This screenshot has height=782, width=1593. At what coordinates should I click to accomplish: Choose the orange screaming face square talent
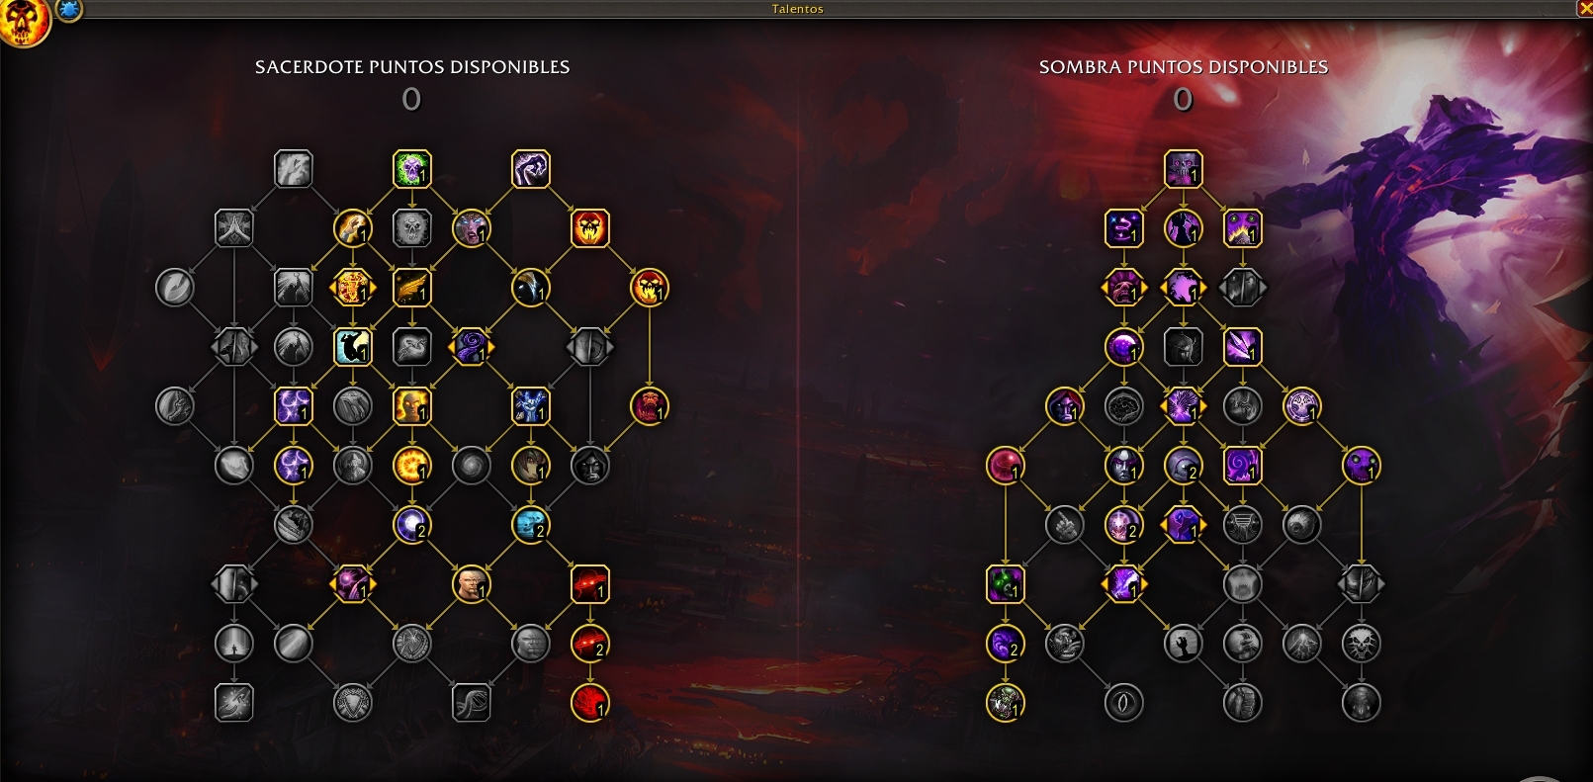(x=590, y=228)
